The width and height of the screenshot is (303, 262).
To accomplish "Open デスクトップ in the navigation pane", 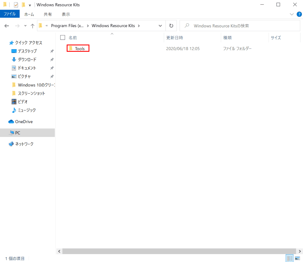I will coord(27,51).
